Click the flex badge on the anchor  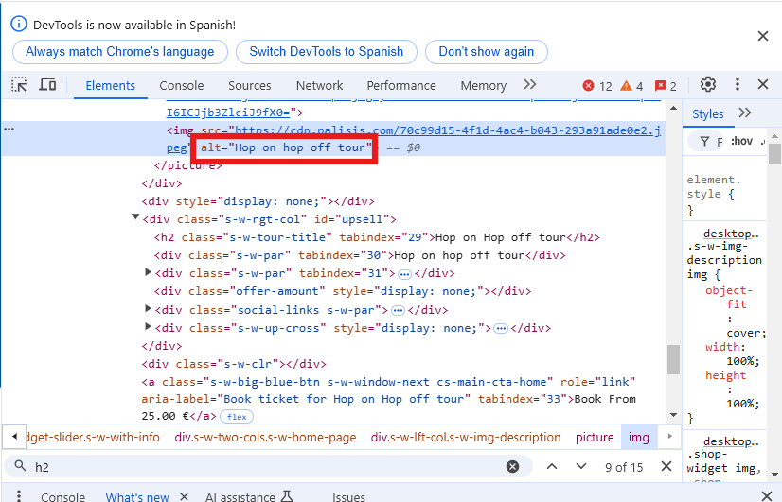[x=237, y=417]
